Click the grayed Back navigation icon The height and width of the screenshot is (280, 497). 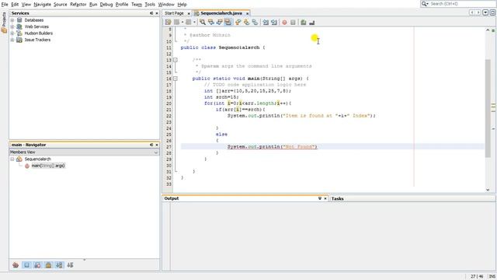(x=176, y=23)
